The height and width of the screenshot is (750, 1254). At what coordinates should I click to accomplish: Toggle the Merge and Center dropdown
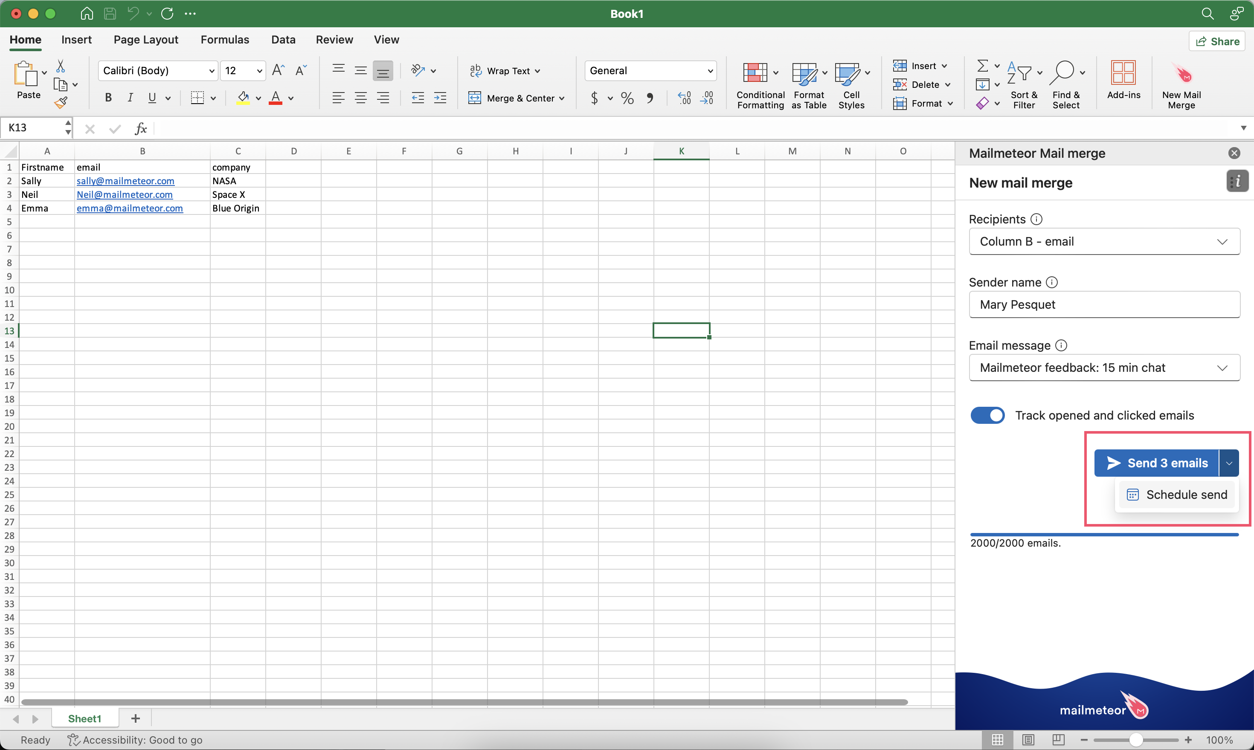(x=562, y=98)
